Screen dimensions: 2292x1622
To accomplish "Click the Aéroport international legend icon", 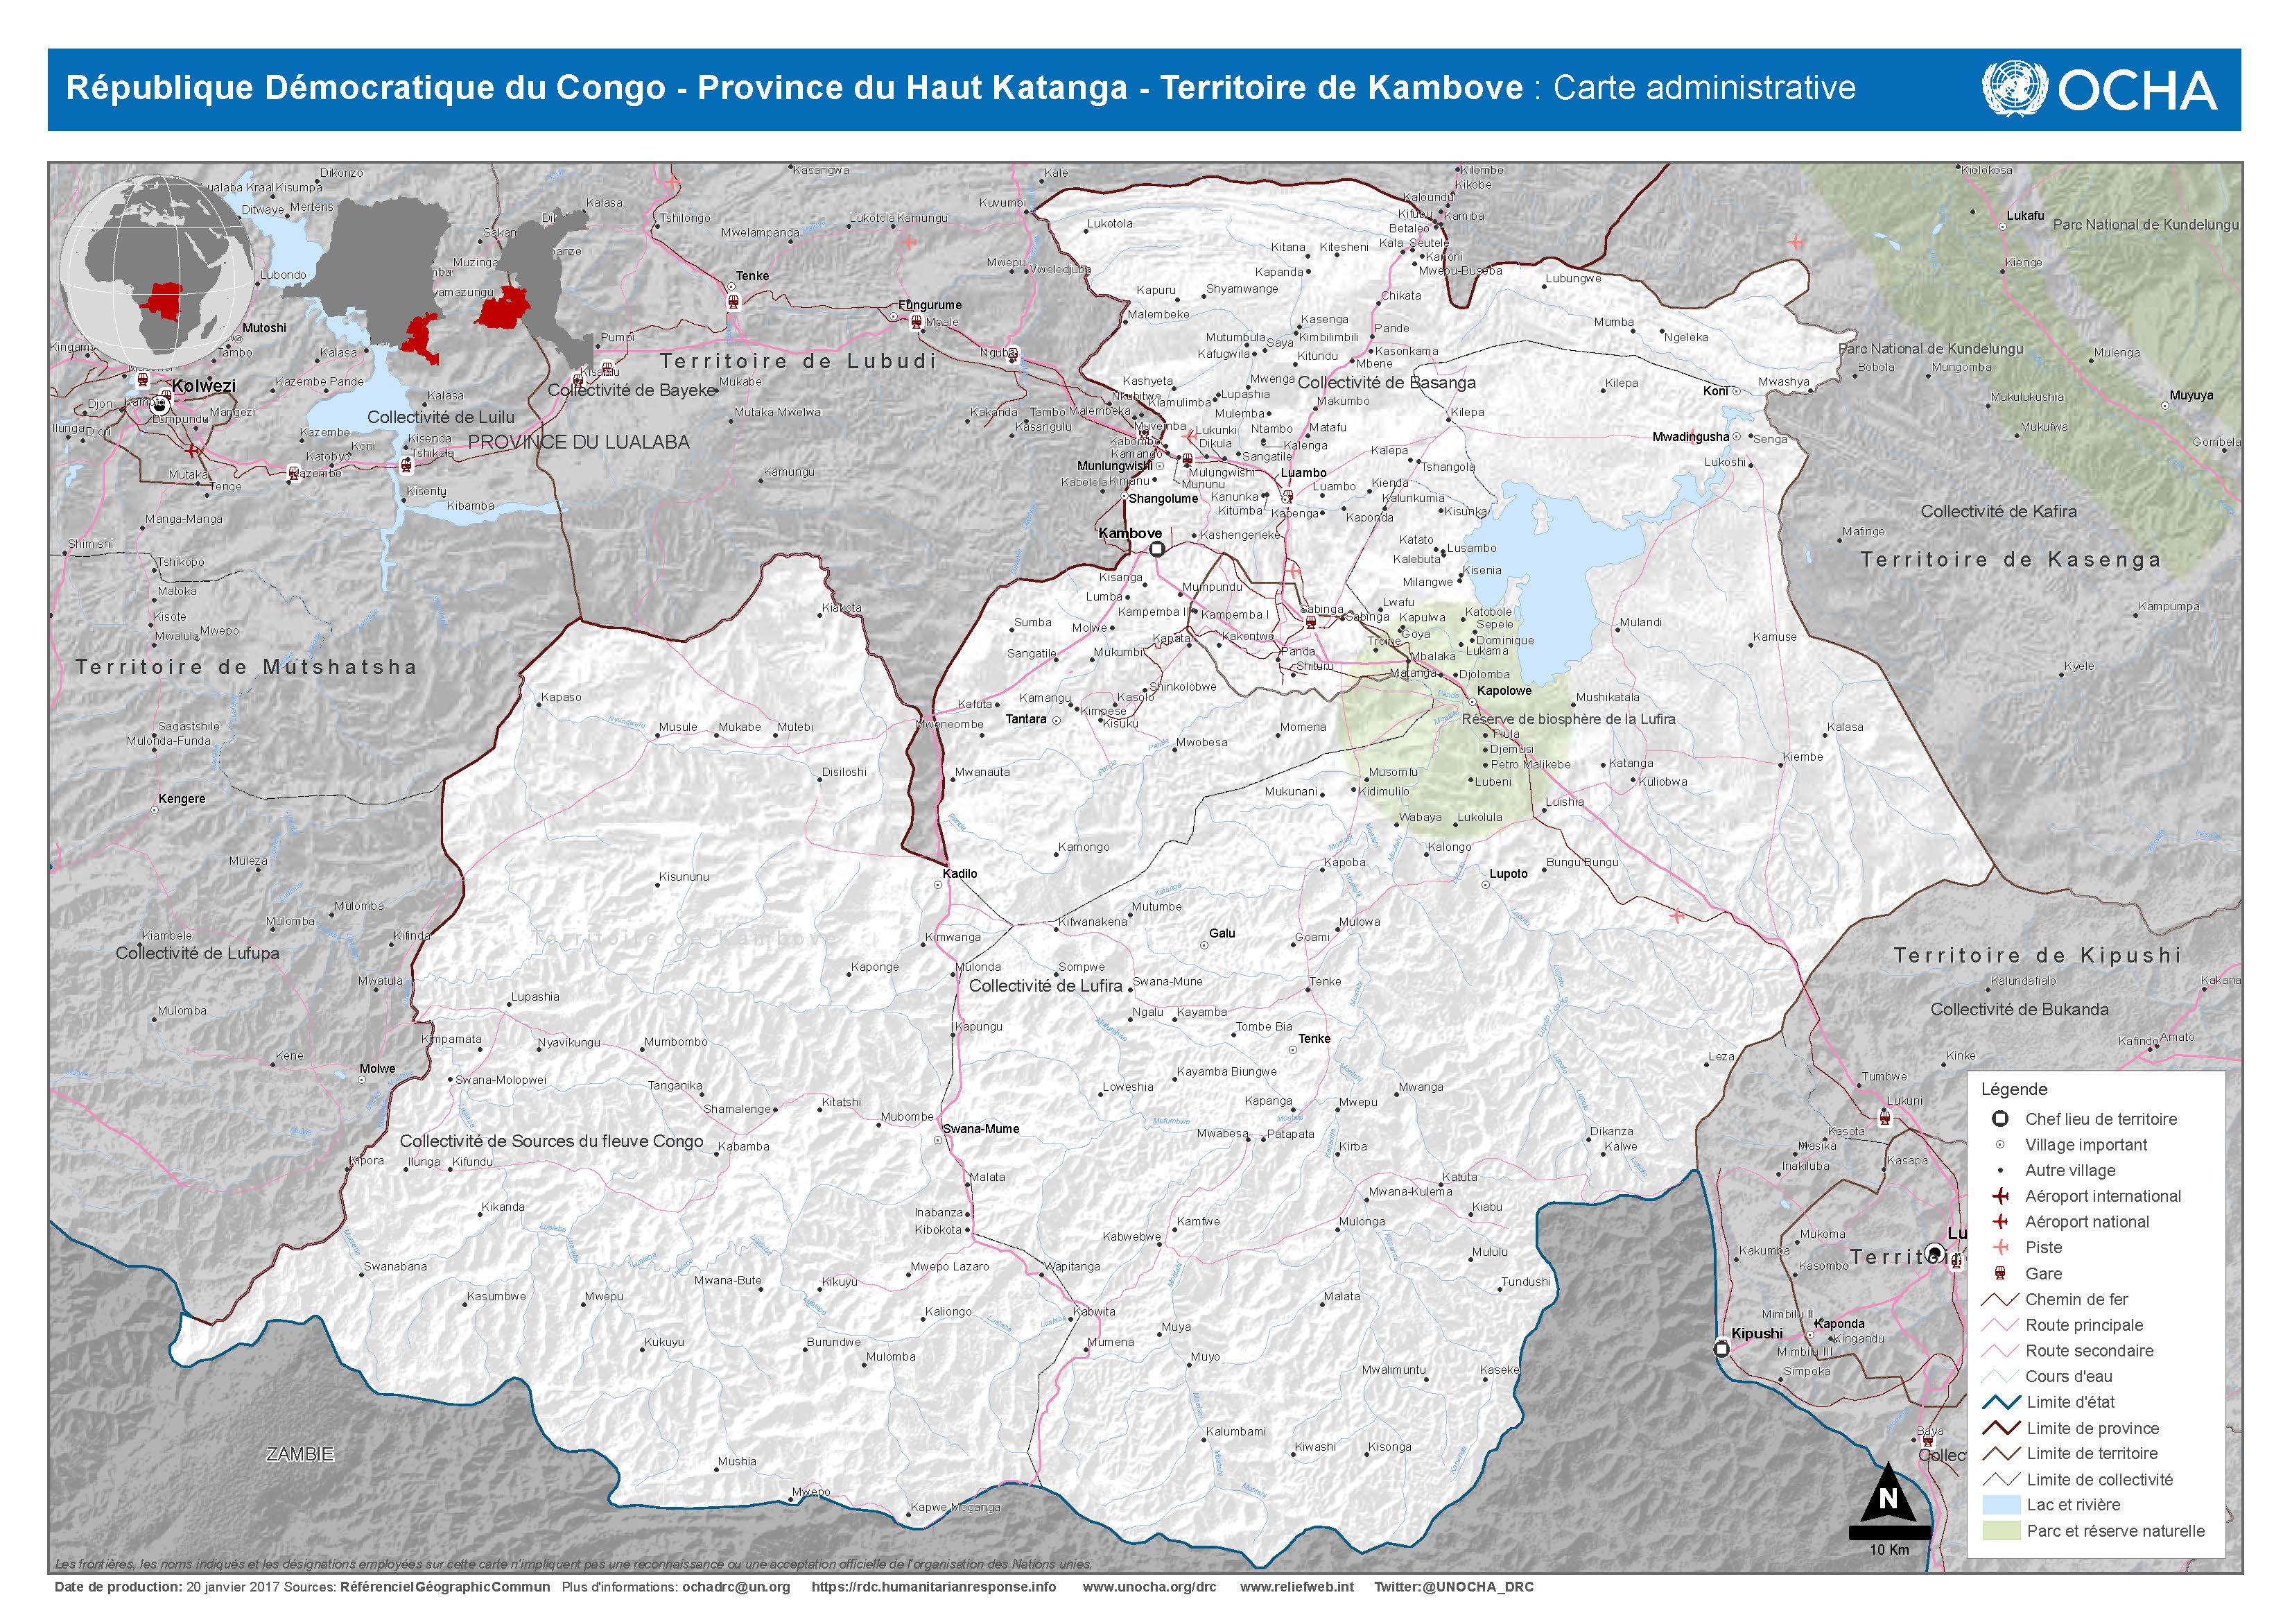I will (1999, 1196).
